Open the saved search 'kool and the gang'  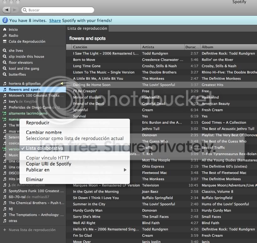[x=24, y=68]
